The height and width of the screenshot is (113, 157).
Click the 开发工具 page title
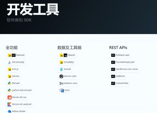(33, 9)
